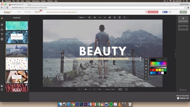
Task: Click the fullscreen expand icon below canvas
Action: [126, 89]
